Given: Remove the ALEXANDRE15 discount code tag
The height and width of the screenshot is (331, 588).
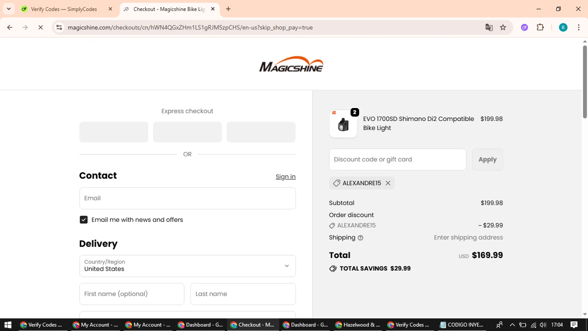Looking at the screenshot, I should click(388, 183).
